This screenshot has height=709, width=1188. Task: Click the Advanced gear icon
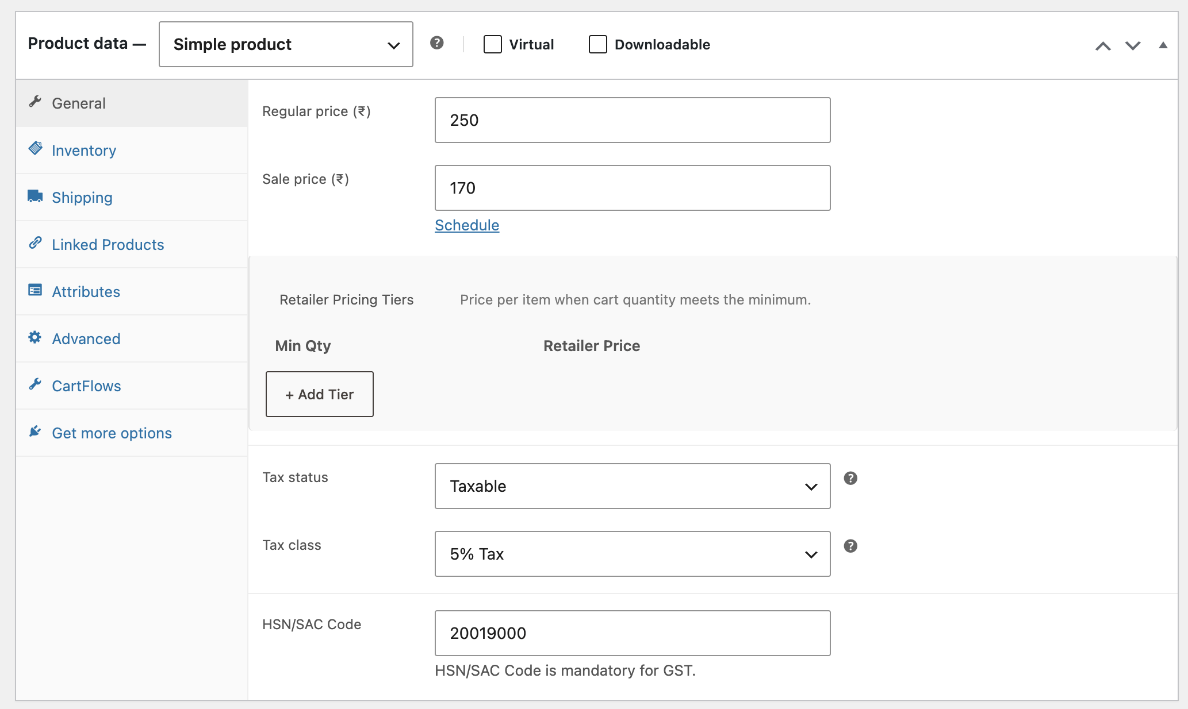(35, 337)
